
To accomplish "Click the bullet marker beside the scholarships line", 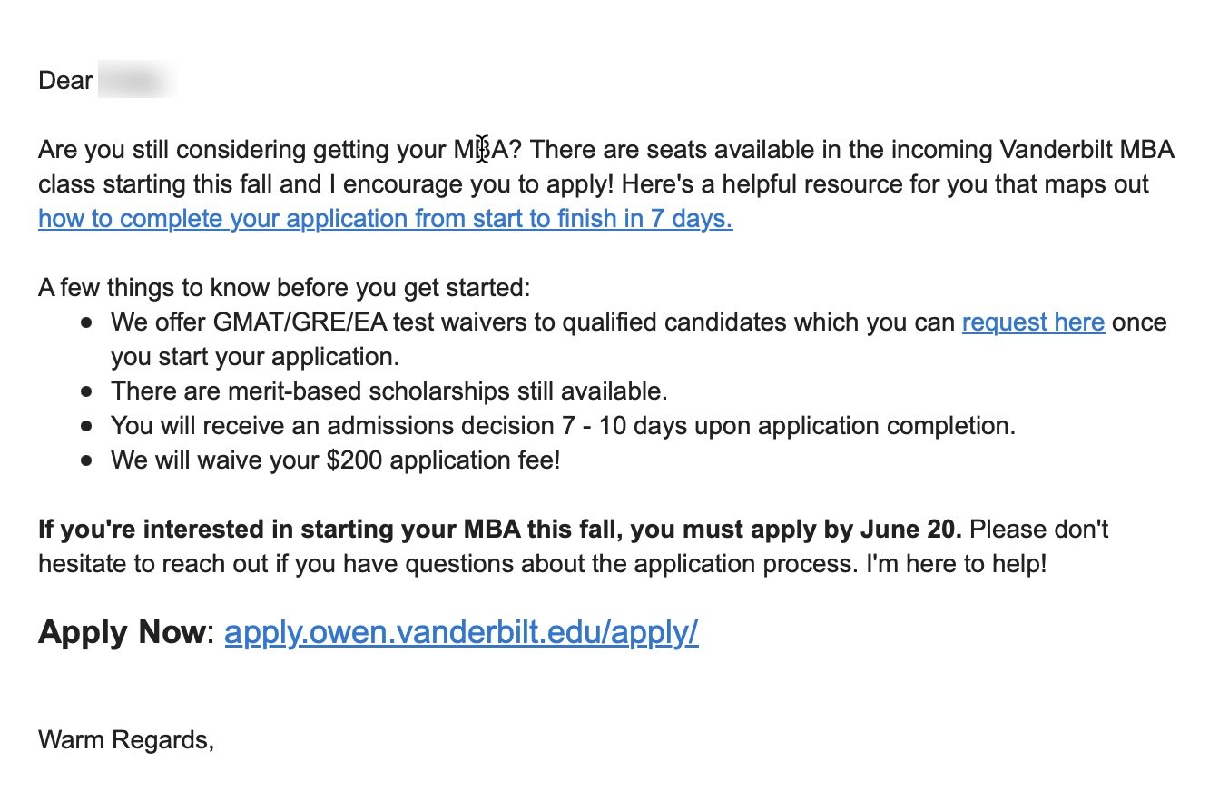I will 86,392.
